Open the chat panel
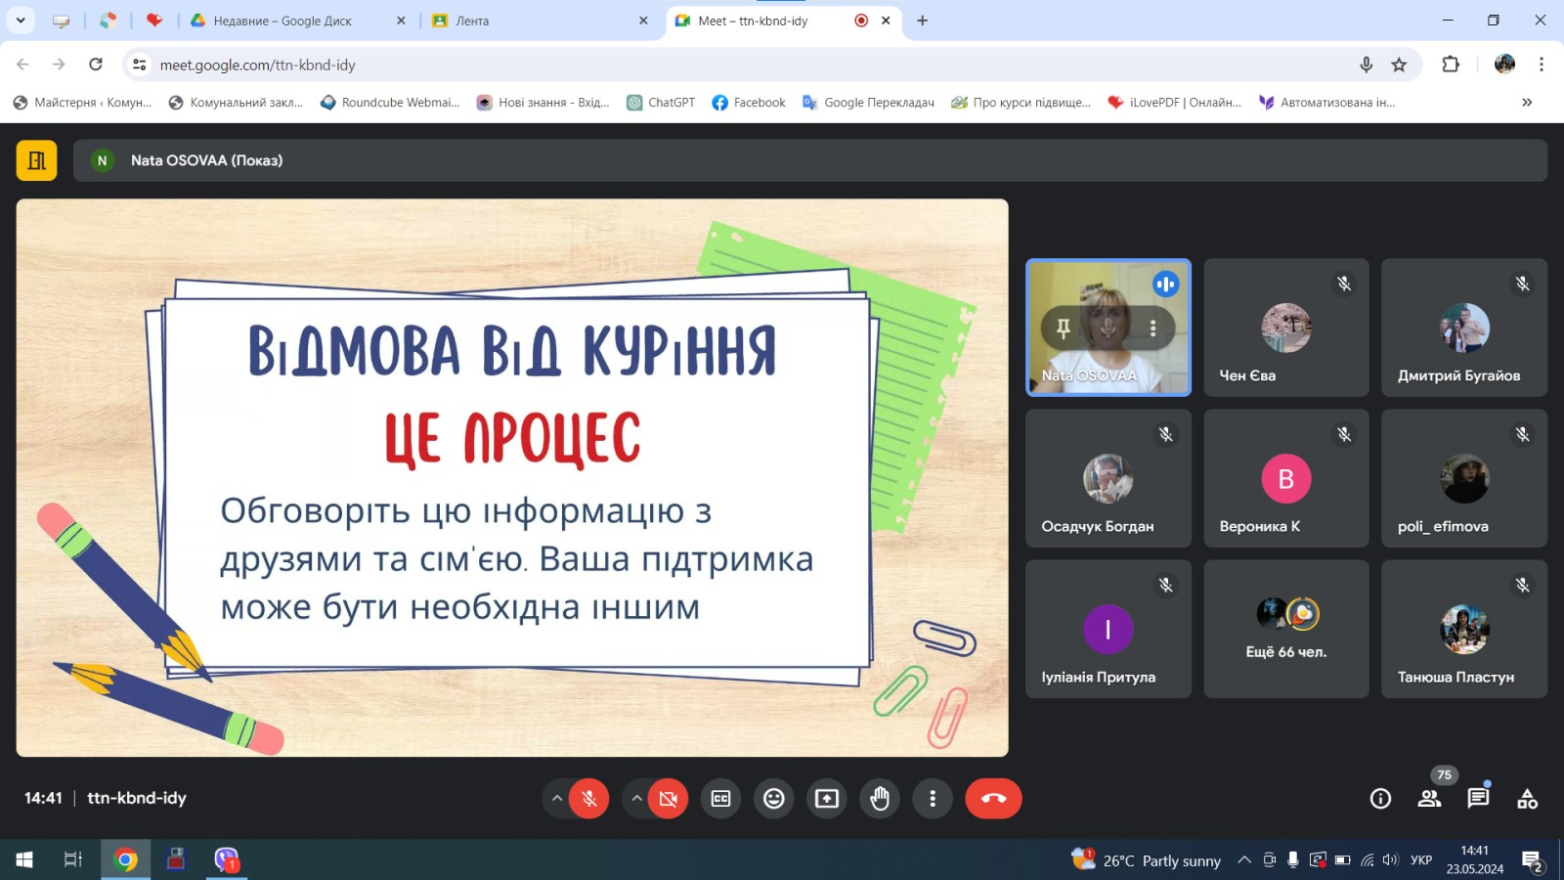Image resolution: width=1564 pixels, height=880 pixels. [x=1478, y=798]
